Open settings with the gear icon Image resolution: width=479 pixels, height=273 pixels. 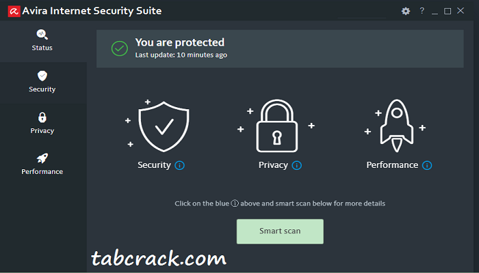[x=406, y=12]
